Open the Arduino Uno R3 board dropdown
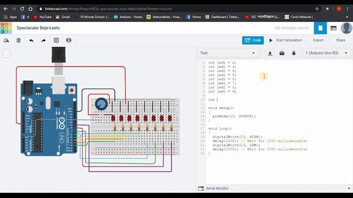Screen dimensions: 353x198 click(326, 53)
